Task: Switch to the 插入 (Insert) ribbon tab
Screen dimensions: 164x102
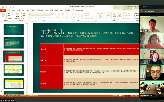Action: pyautogui.click(x=13, y=10)
